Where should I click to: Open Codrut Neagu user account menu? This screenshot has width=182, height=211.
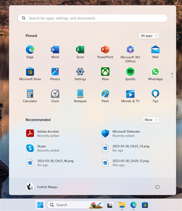click(42, 187)
